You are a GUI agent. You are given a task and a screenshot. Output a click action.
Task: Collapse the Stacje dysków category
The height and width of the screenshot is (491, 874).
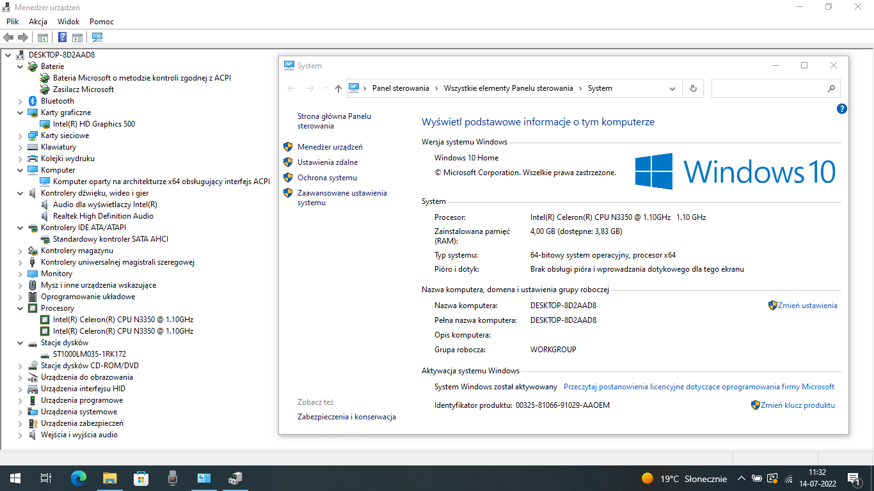[x=20, y=343]
